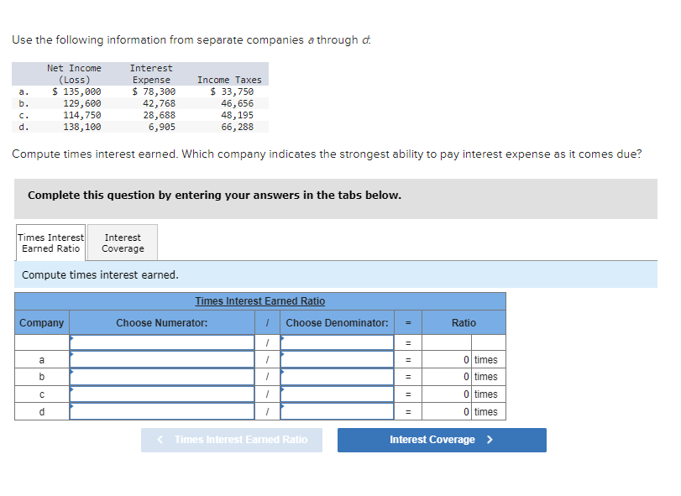681x496 pixels.
Task: Click interest expense value 6,905
Action: pyautogui.click(x=162, y=127)
